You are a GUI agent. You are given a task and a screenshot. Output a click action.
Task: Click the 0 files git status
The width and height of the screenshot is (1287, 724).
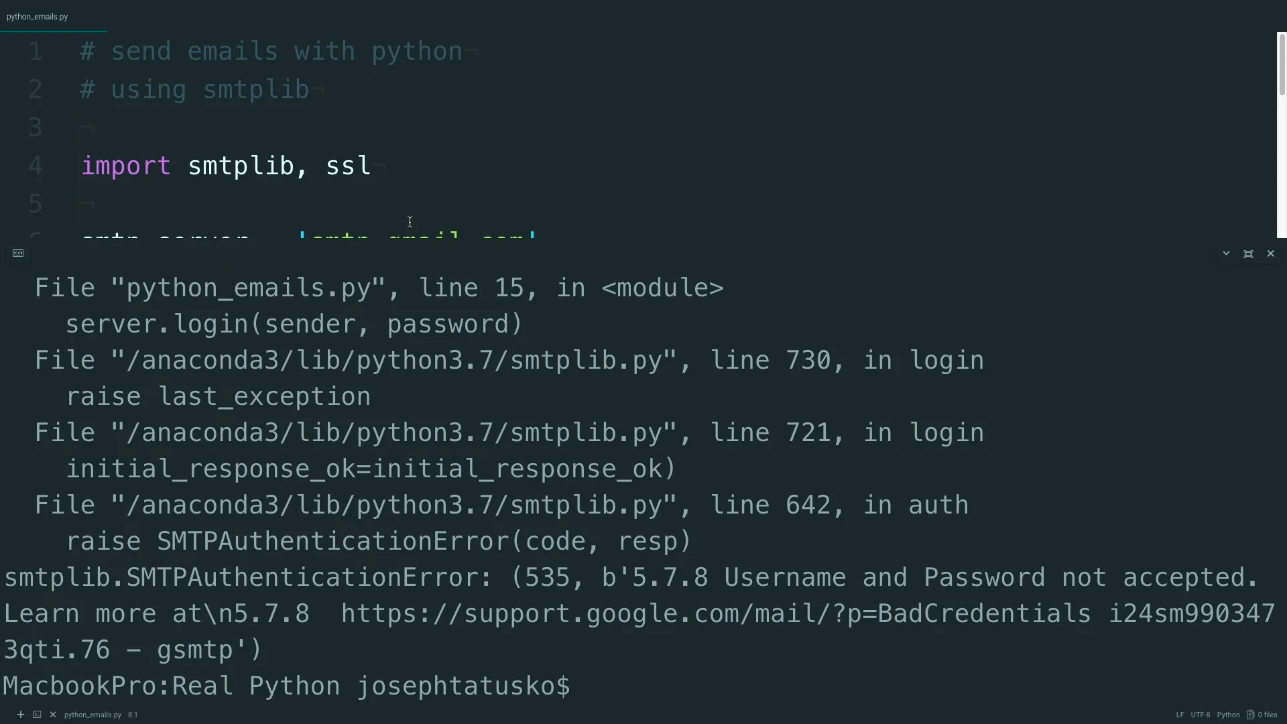[1268, 715]
